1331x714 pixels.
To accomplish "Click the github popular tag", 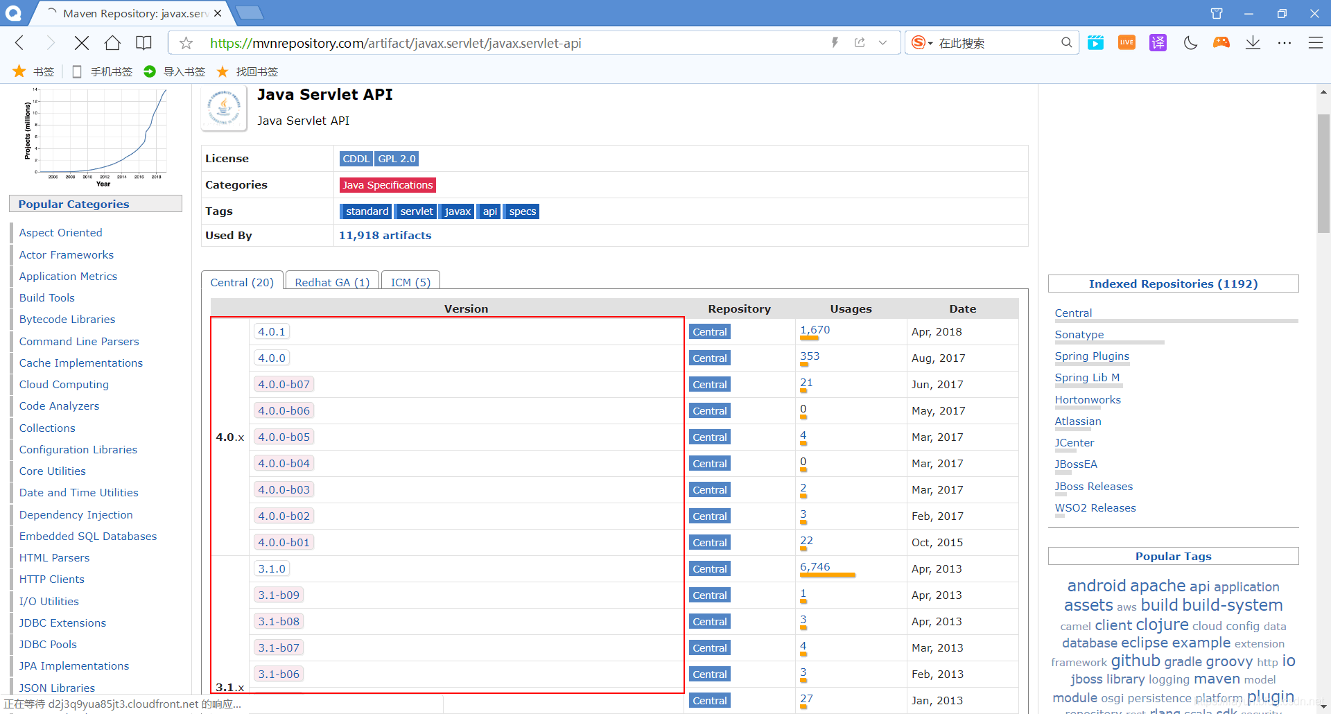I will pyautogui.click(x=1136, y=661).
